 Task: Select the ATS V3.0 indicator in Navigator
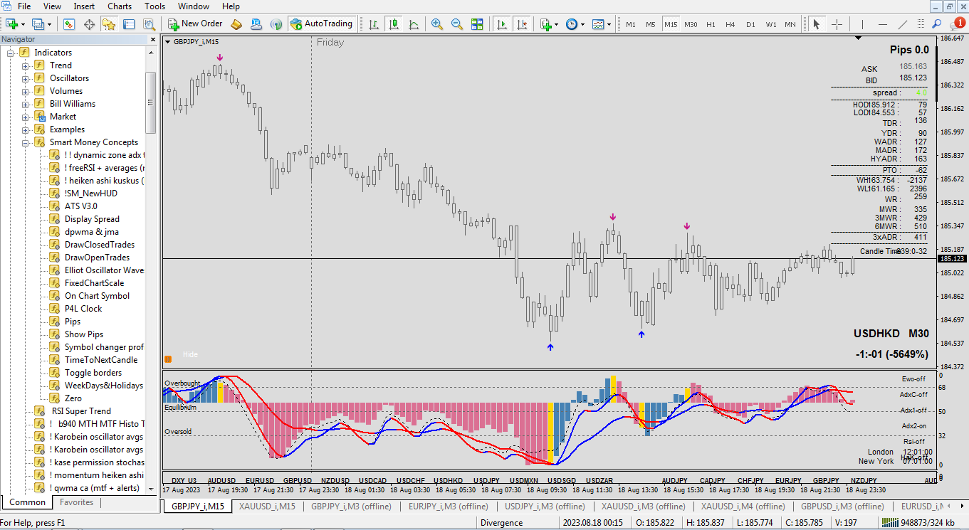(x=81, y=206)
